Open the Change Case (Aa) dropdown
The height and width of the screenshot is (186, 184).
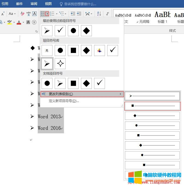[x=12, y=14]
